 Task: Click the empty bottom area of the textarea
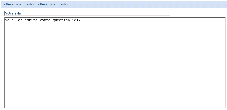[115, 102]
